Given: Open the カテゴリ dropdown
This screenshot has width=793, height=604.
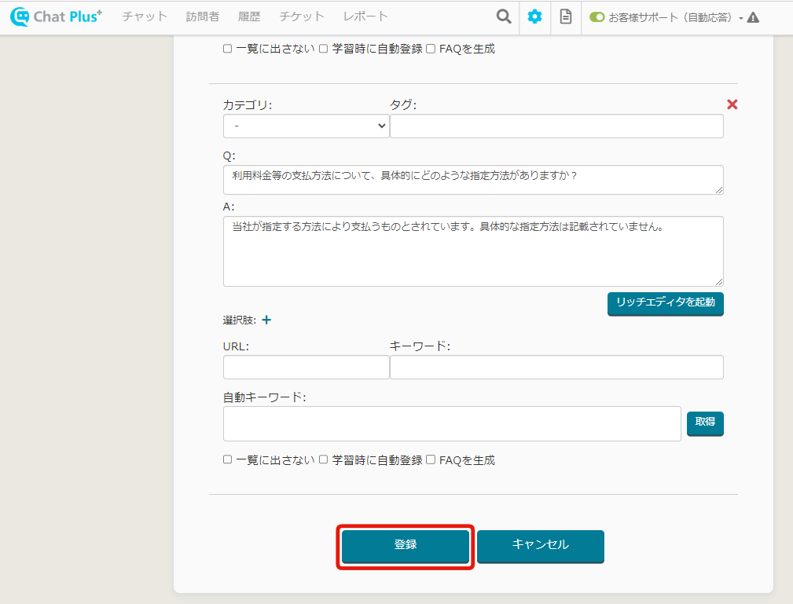Looking at the screenshot, I should [x=306, y=126].
